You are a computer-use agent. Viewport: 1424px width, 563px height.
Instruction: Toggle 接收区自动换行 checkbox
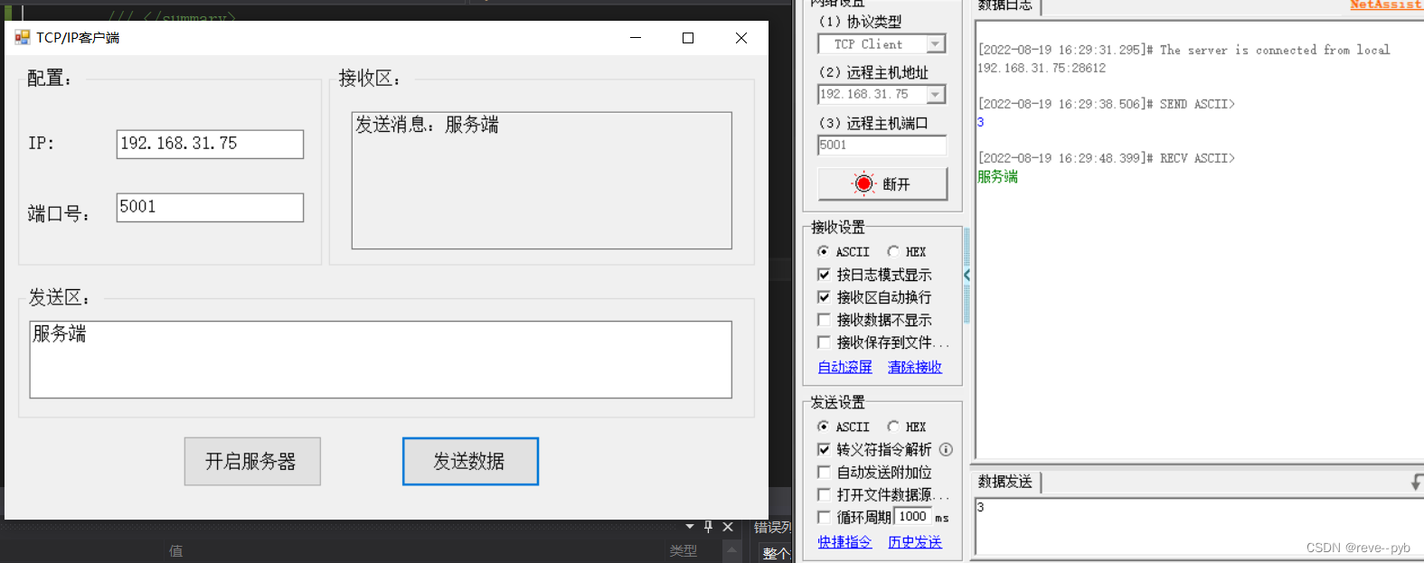pyautogui.click(x=824, y=296)
